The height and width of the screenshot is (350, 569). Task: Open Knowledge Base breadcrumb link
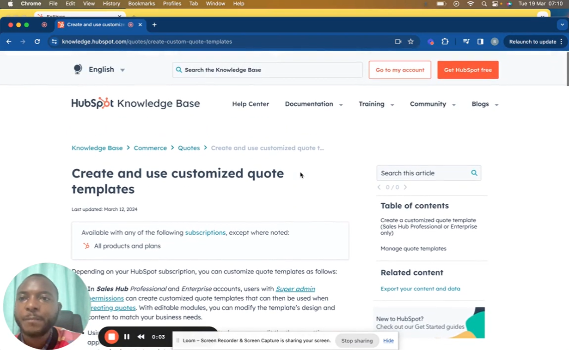(x=97, y=148)
